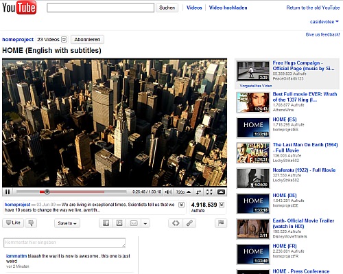Viewport: 343px width, 274px height.
Task: Enter fullscreen mode icon
Action: point(209,192)
